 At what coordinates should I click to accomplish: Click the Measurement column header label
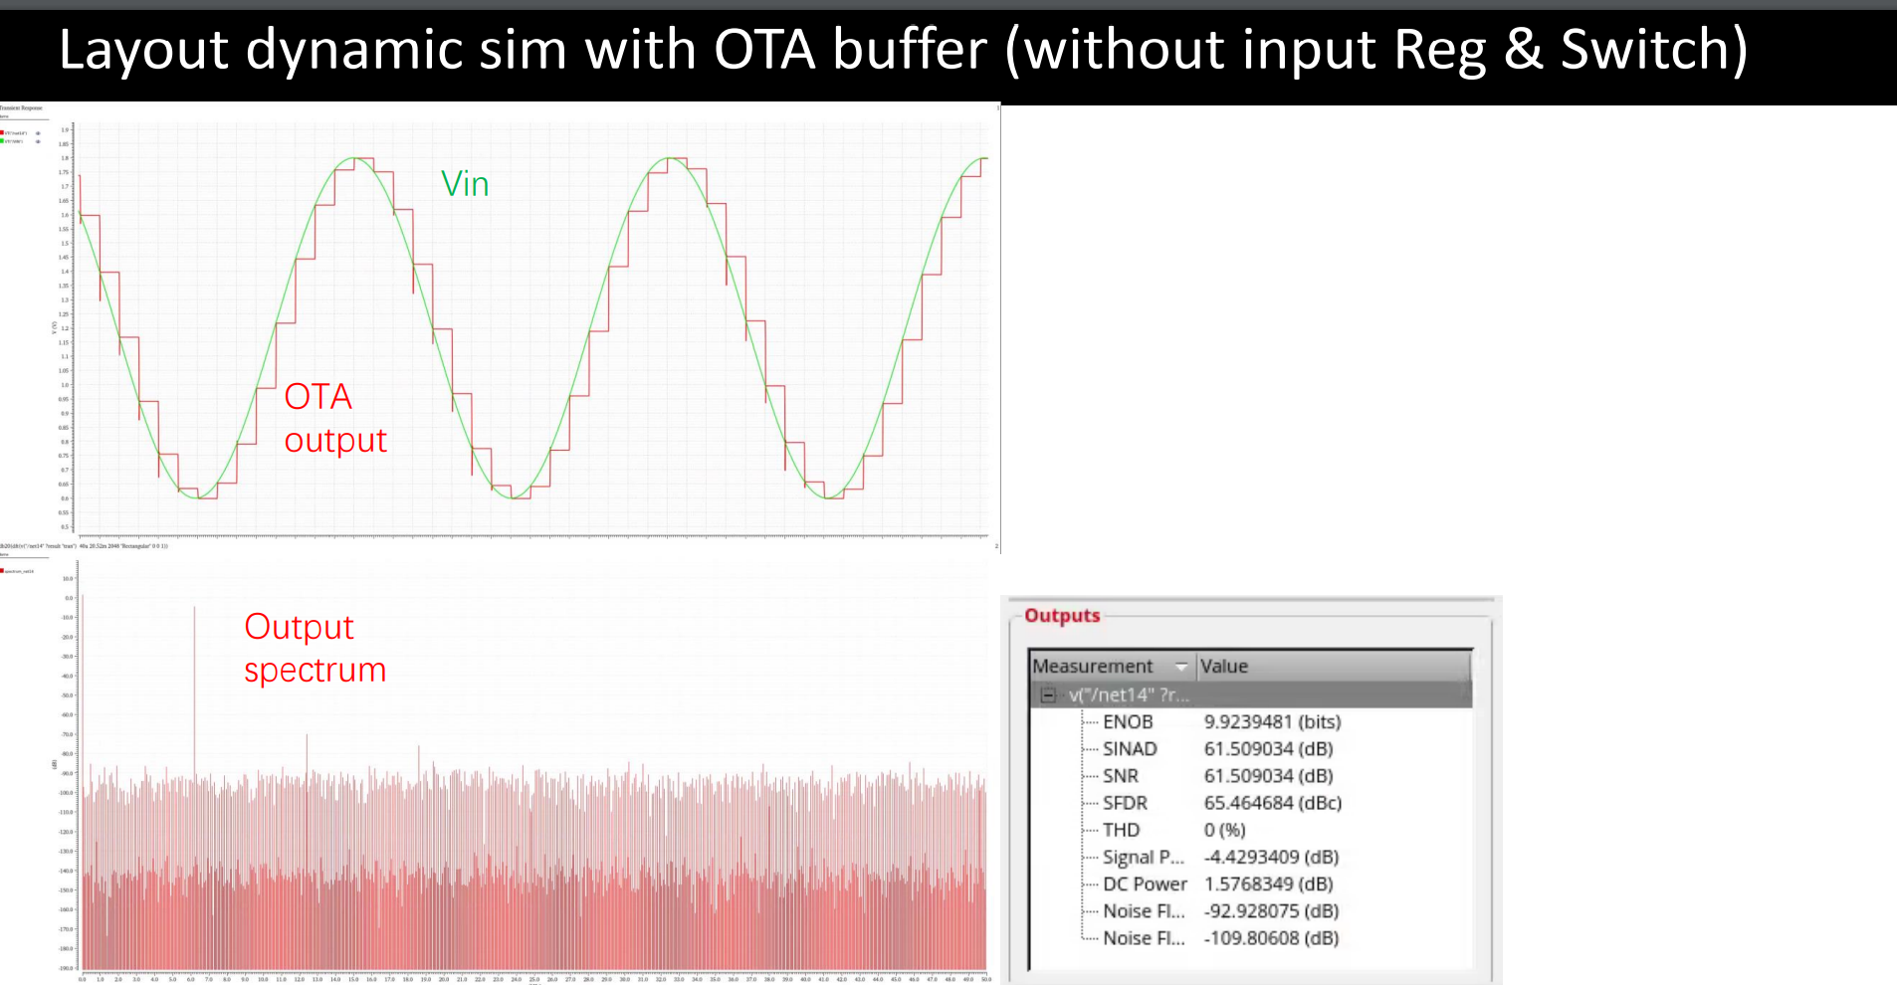1093,667
